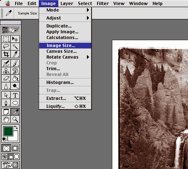Swap foreground and background colors
188x169 pixels.
[x=16, y=127]
